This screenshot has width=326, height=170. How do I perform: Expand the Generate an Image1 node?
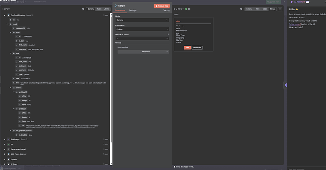click(x=5, y=149)
